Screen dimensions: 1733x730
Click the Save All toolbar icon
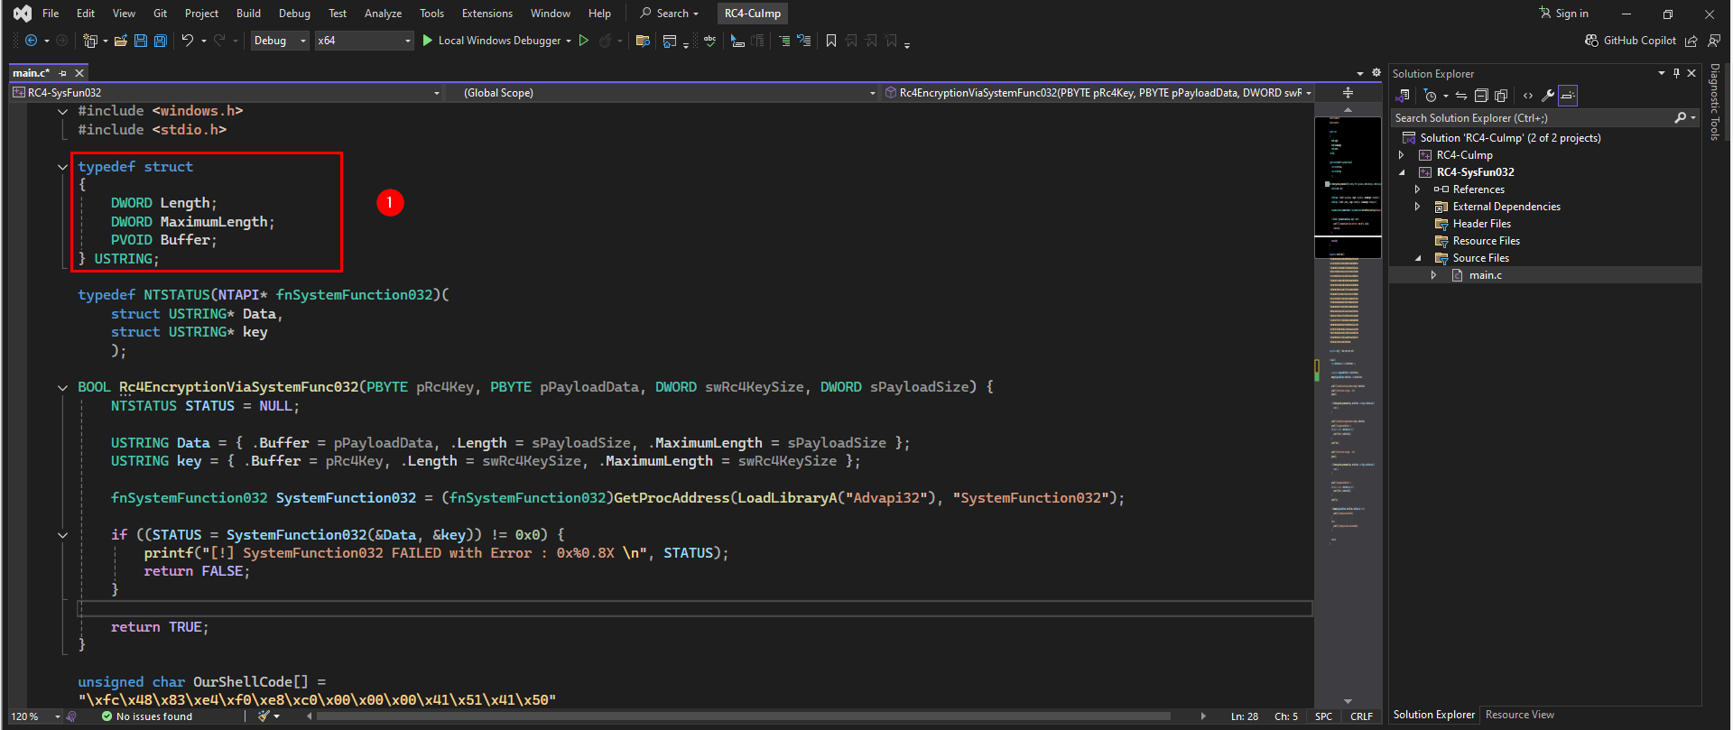point(161,41)
